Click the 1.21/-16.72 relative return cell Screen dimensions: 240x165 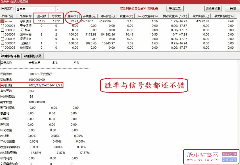179,21
